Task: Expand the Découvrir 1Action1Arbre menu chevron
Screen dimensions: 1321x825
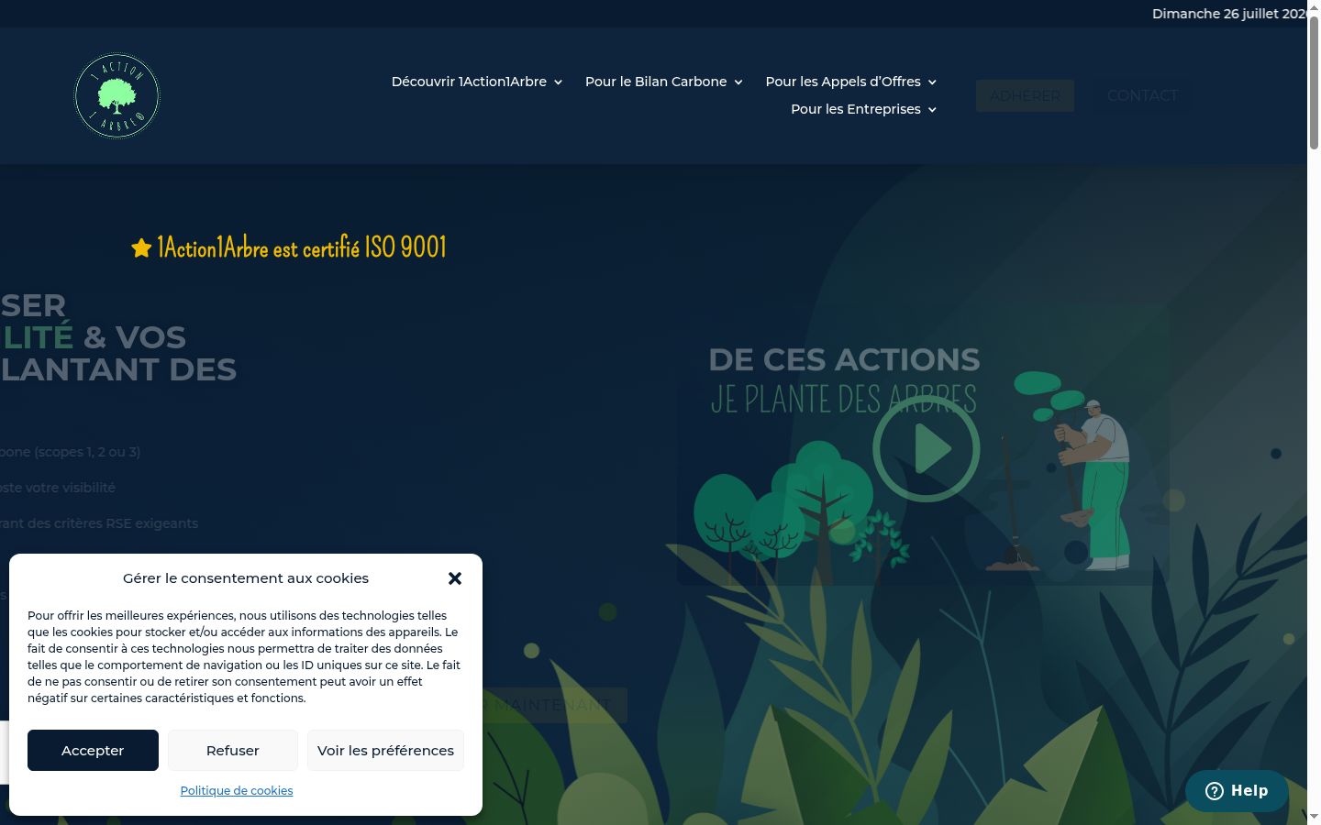Action: pyautogui.click(x=558, y=82)
